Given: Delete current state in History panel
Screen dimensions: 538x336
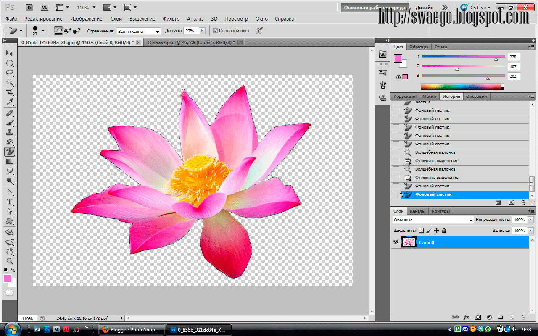Looking at the screenshot, I should coord(523,202).
